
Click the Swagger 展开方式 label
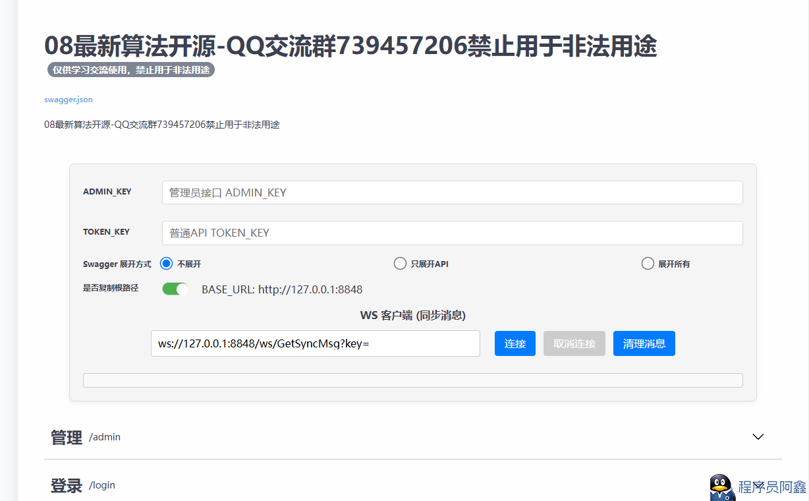point(117,264)
